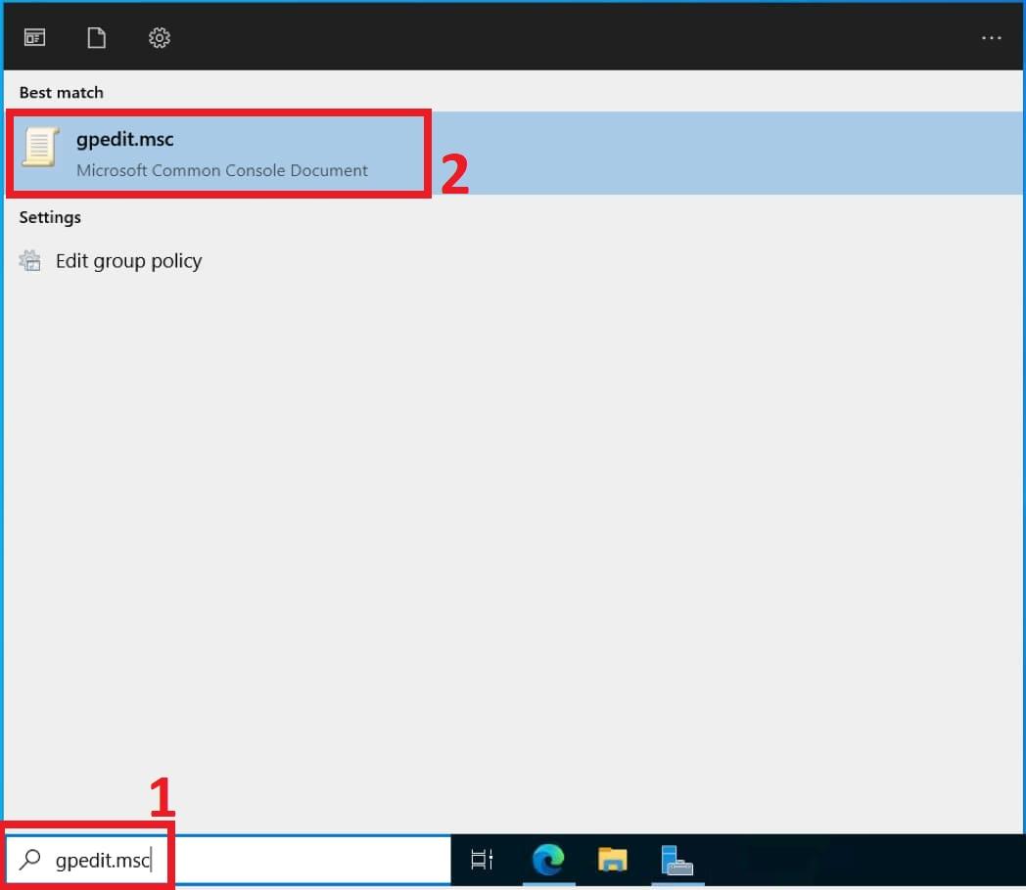The width and height of the screenshot is (1026, 890).
Task: Click the Microsoft Common Console Document subtitle
Action: (222, 170)
